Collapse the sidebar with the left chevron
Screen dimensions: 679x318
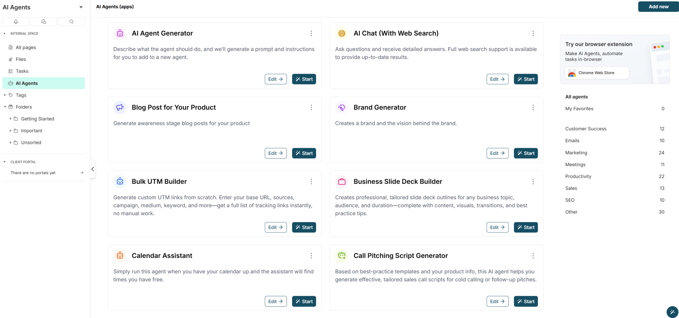93,169
